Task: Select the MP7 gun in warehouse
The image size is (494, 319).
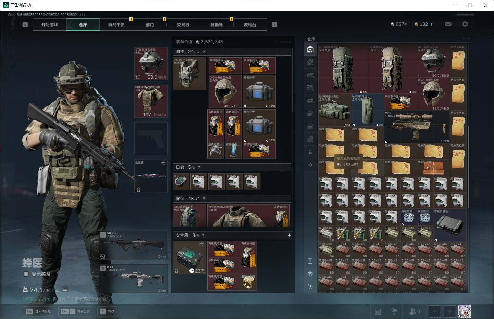Action: click(x=417, y=127)
